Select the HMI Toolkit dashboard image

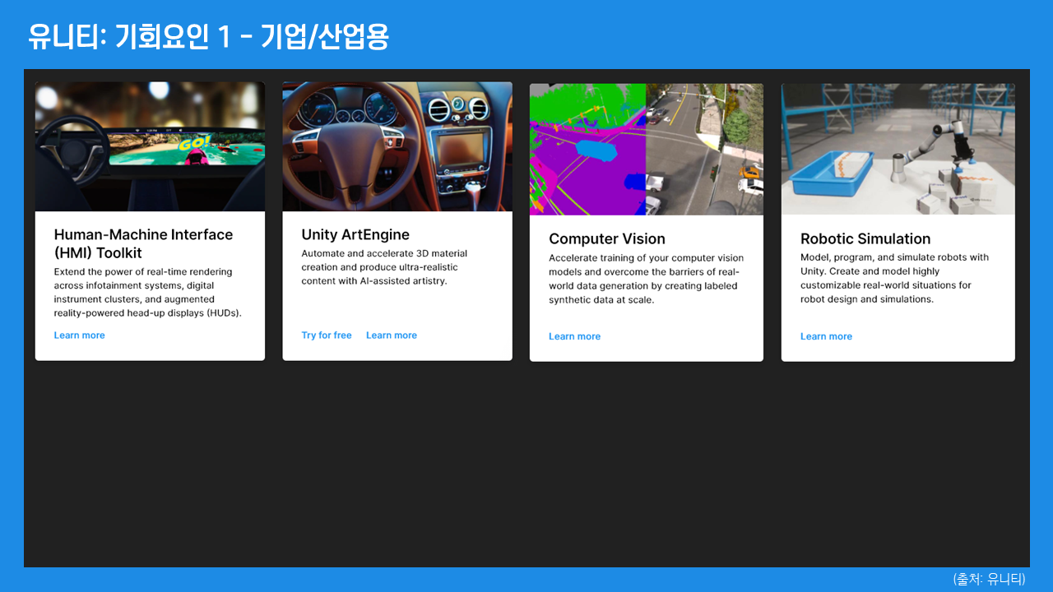(x=150, y=147)
